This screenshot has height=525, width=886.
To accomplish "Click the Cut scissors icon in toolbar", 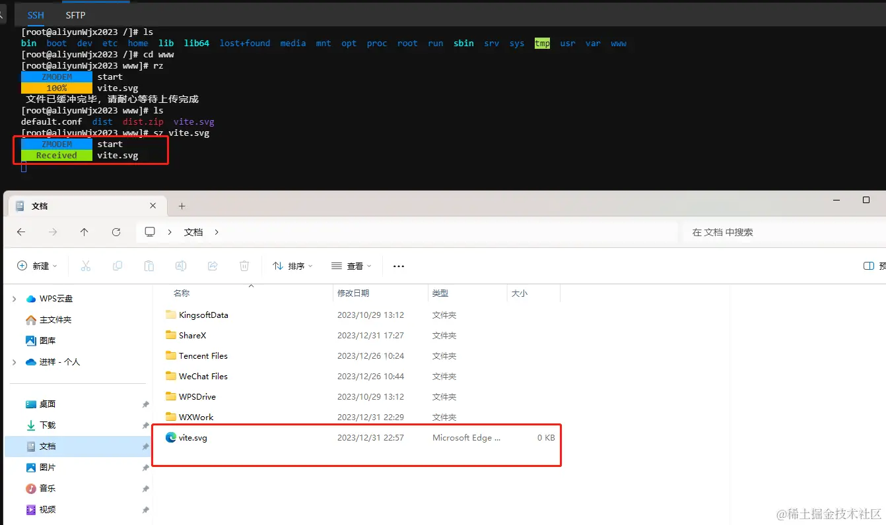I will [85, 266].
